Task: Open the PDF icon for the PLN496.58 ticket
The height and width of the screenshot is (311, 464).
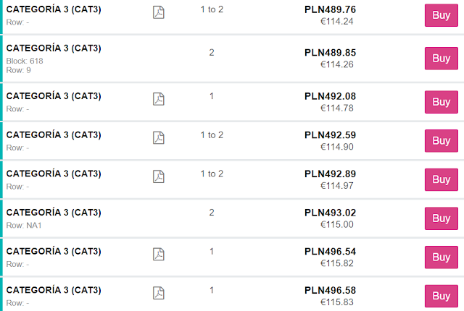Action: pos(159,293)
